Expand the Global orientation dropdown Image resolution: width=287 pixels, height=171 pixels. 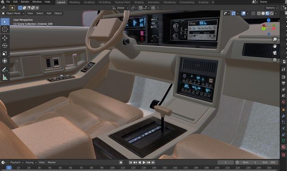[x=121, y=8]
